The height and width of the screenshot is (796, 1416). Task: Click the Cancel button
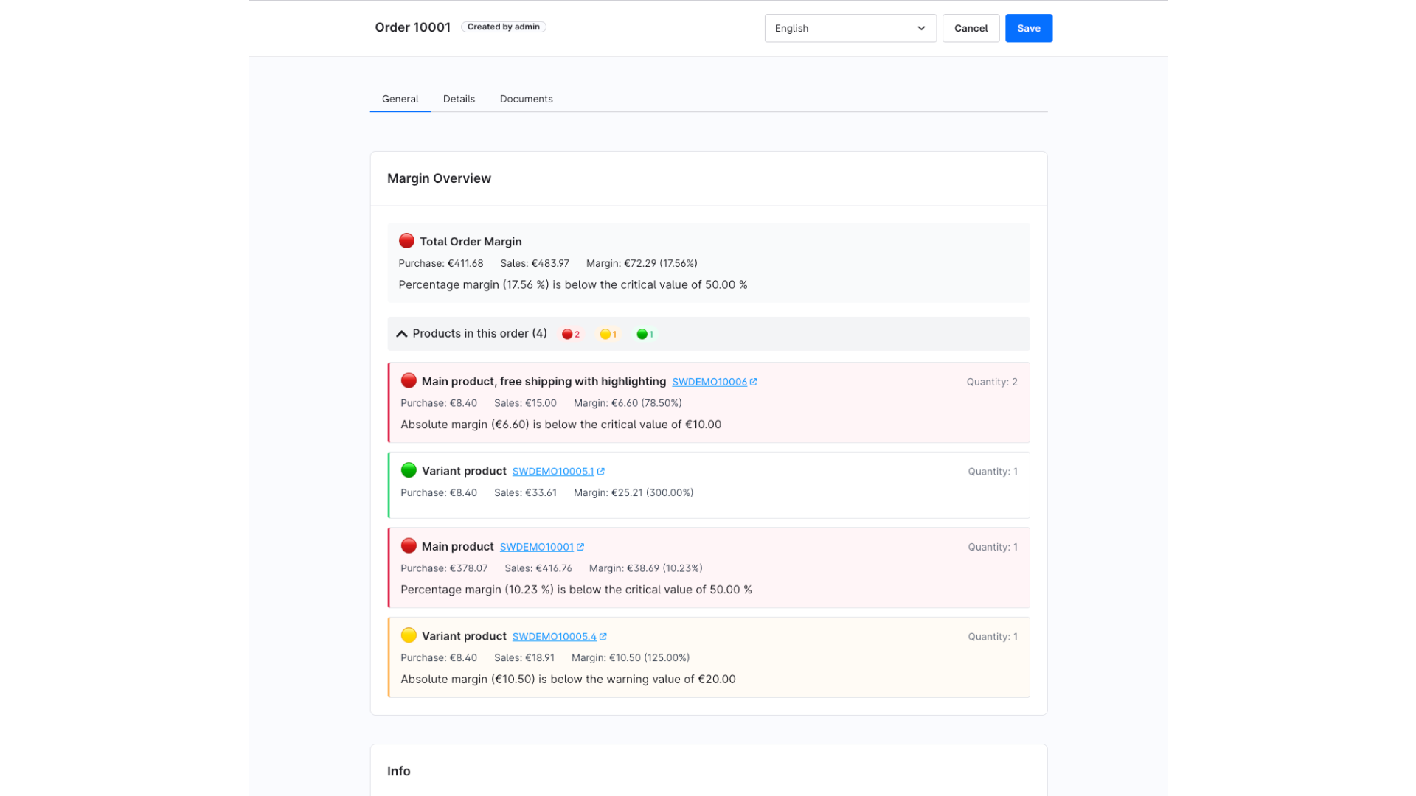tap(971, 28)
